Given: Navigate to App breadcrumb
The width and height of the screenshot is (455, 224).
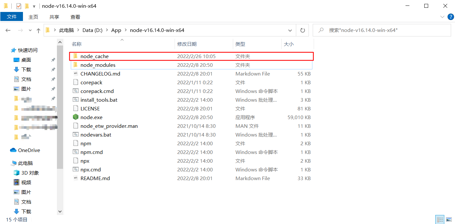Looking at the screenshot, I should [x=116, y=30].
